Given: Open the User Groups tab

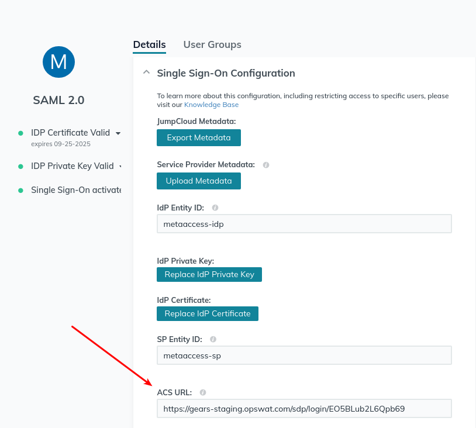Looking at the screenshot, I should [212, 44].
